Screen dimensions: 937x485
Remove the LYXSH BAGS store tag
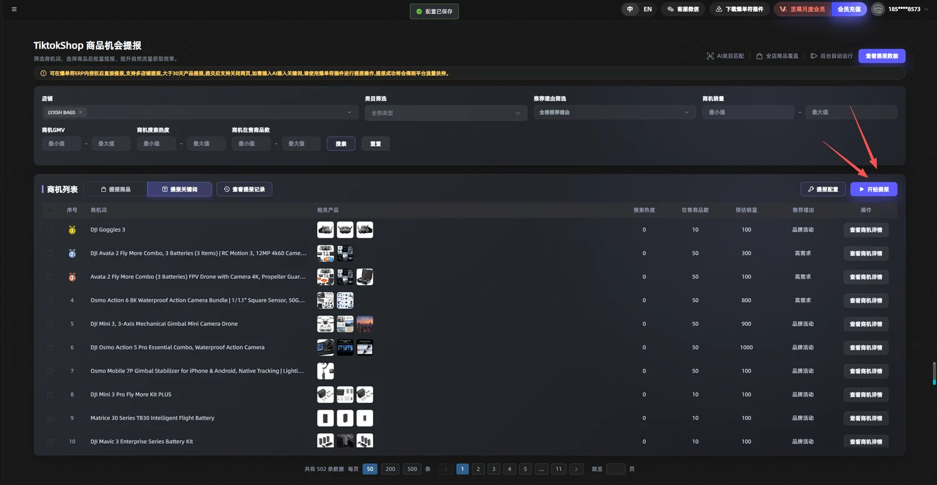pos(81,112)
